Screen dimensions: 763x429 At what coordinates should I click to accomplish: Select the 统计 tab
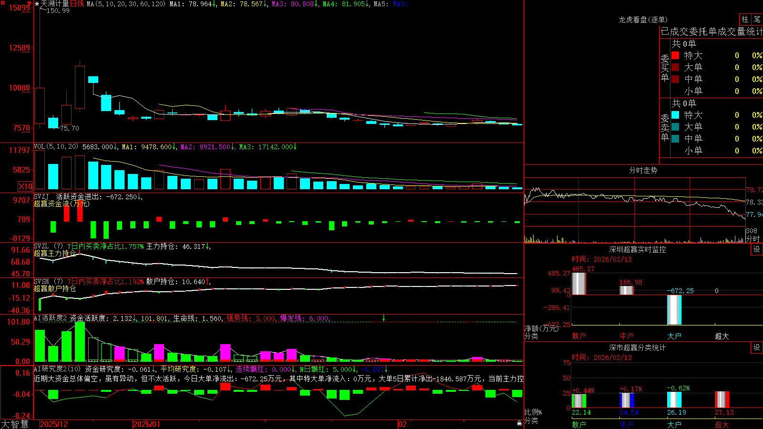pos(755,31)
